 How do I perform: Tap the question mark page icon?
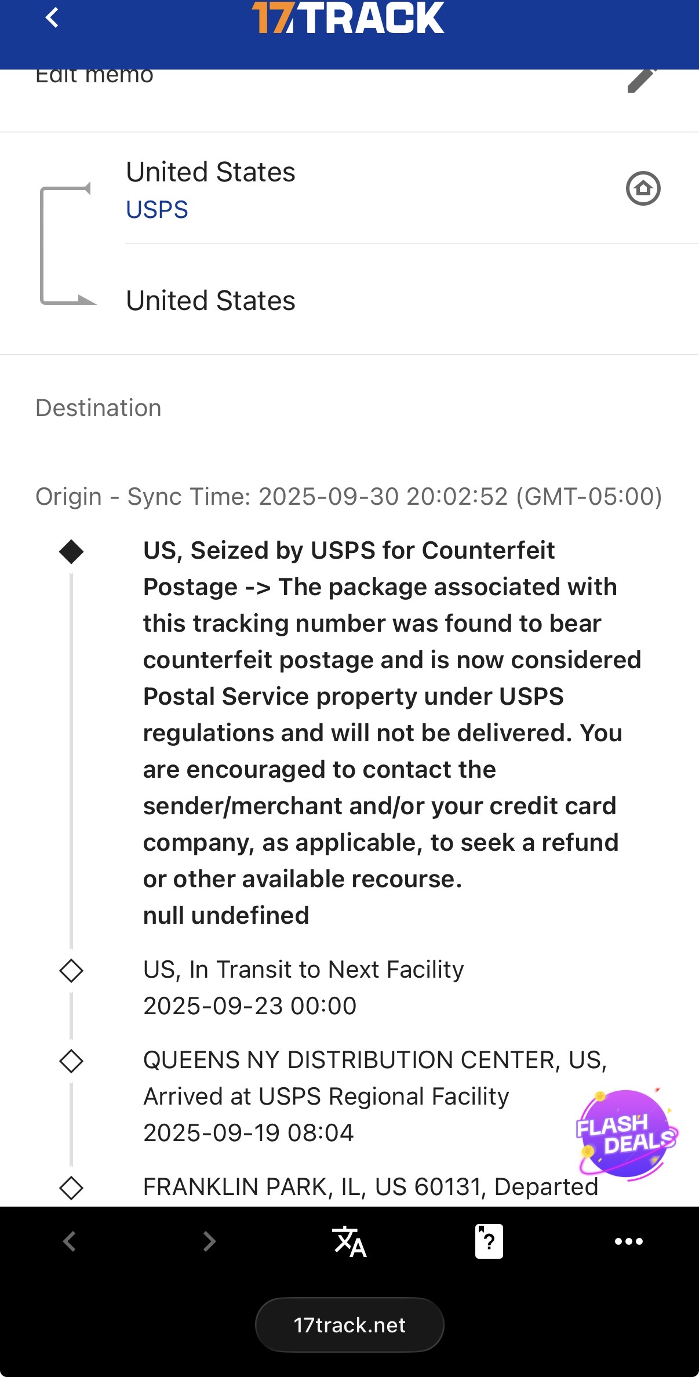[489, 1241]
